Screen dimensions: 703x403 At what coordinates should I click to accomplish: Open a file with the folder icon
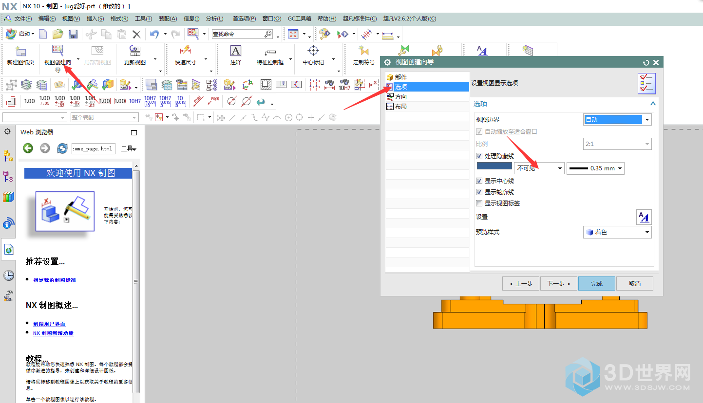[x=58, y=34]
